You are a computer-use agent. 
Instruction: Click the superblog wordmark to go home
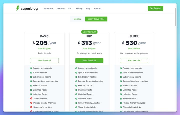coord(29,8)
